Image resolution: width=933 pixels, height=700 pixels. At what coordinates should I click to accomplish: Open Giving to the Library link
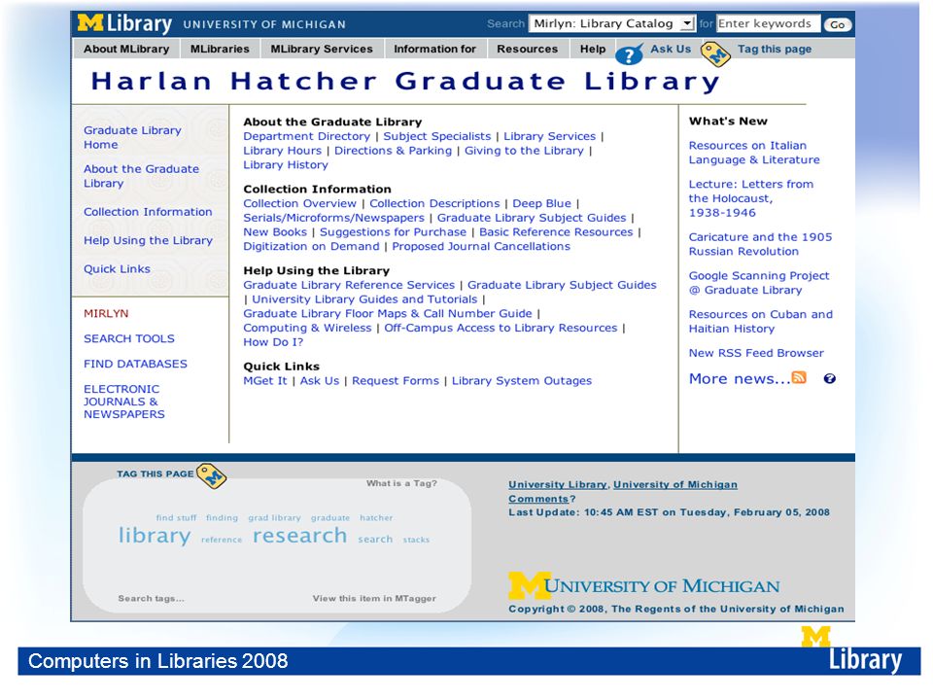[x=524, y=151]
